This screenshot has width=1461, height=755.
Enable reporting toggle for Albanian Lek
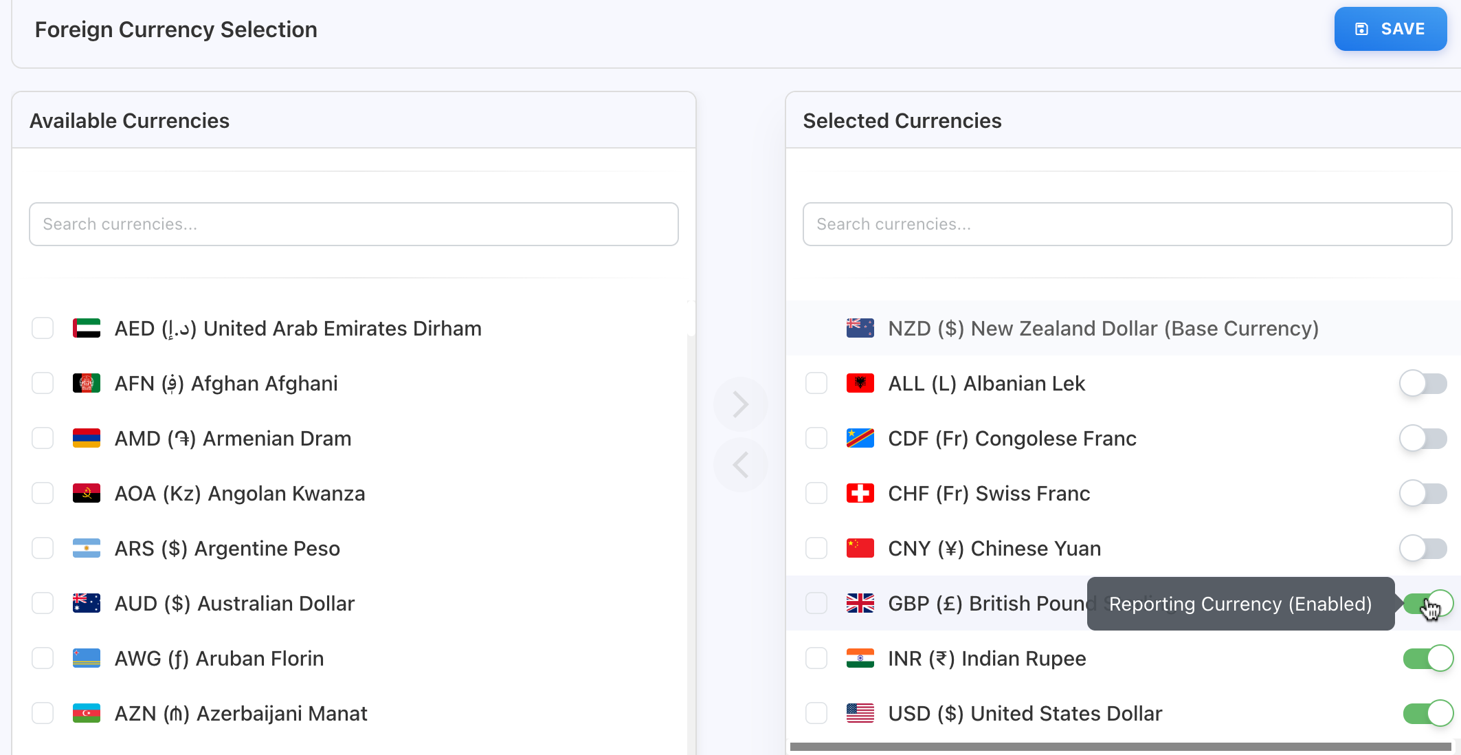(x=1423, y=384)
